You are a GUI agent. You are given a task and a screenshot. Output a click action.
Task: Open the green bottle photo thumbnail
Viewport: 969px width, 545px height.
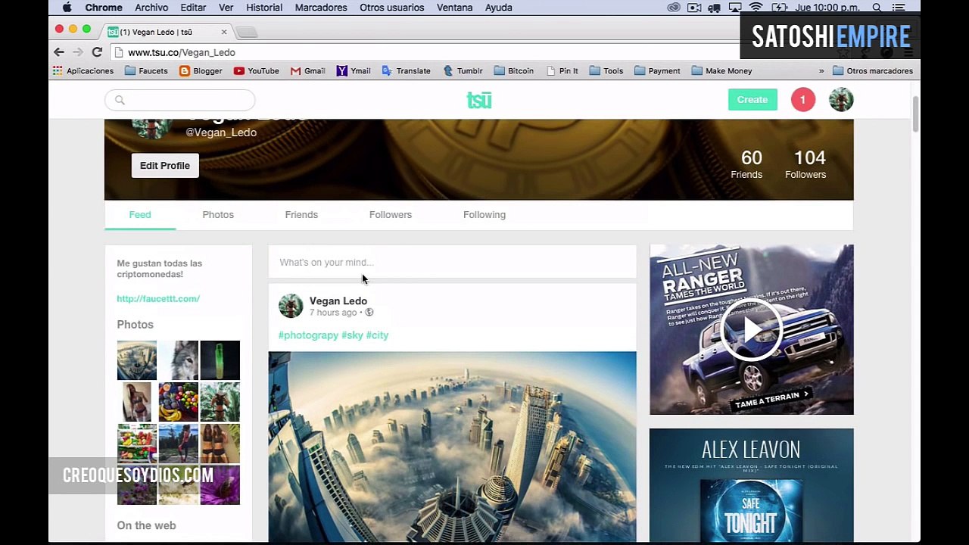(x=220, y=360)
